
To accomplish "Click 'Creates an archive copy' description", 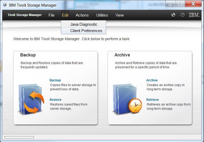I will coord(166,87).
